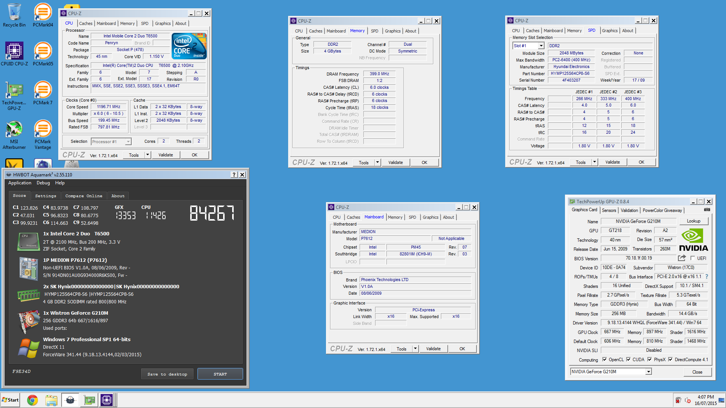Switch to the Compare Online tab in Aquamark
Screen dimensions: 726x408
click(x=84, y=196)
